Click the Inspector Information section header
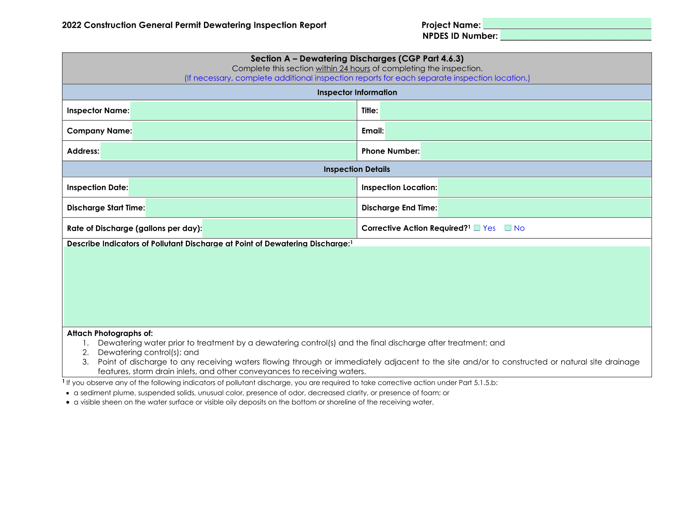Image resolution: width=682 pixels, height=528 pixels. click(x=357, y=92)
